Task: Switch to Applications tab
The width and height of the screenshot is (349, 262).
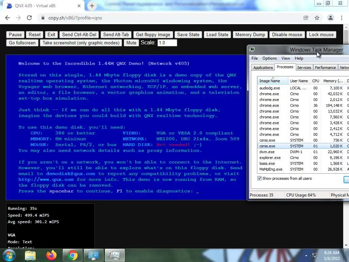Action: click(263, 68)
